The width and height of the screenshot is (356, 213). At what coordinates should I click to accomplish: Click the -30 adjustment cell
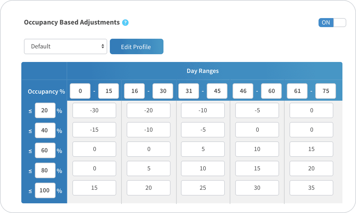tap(94, 110)
